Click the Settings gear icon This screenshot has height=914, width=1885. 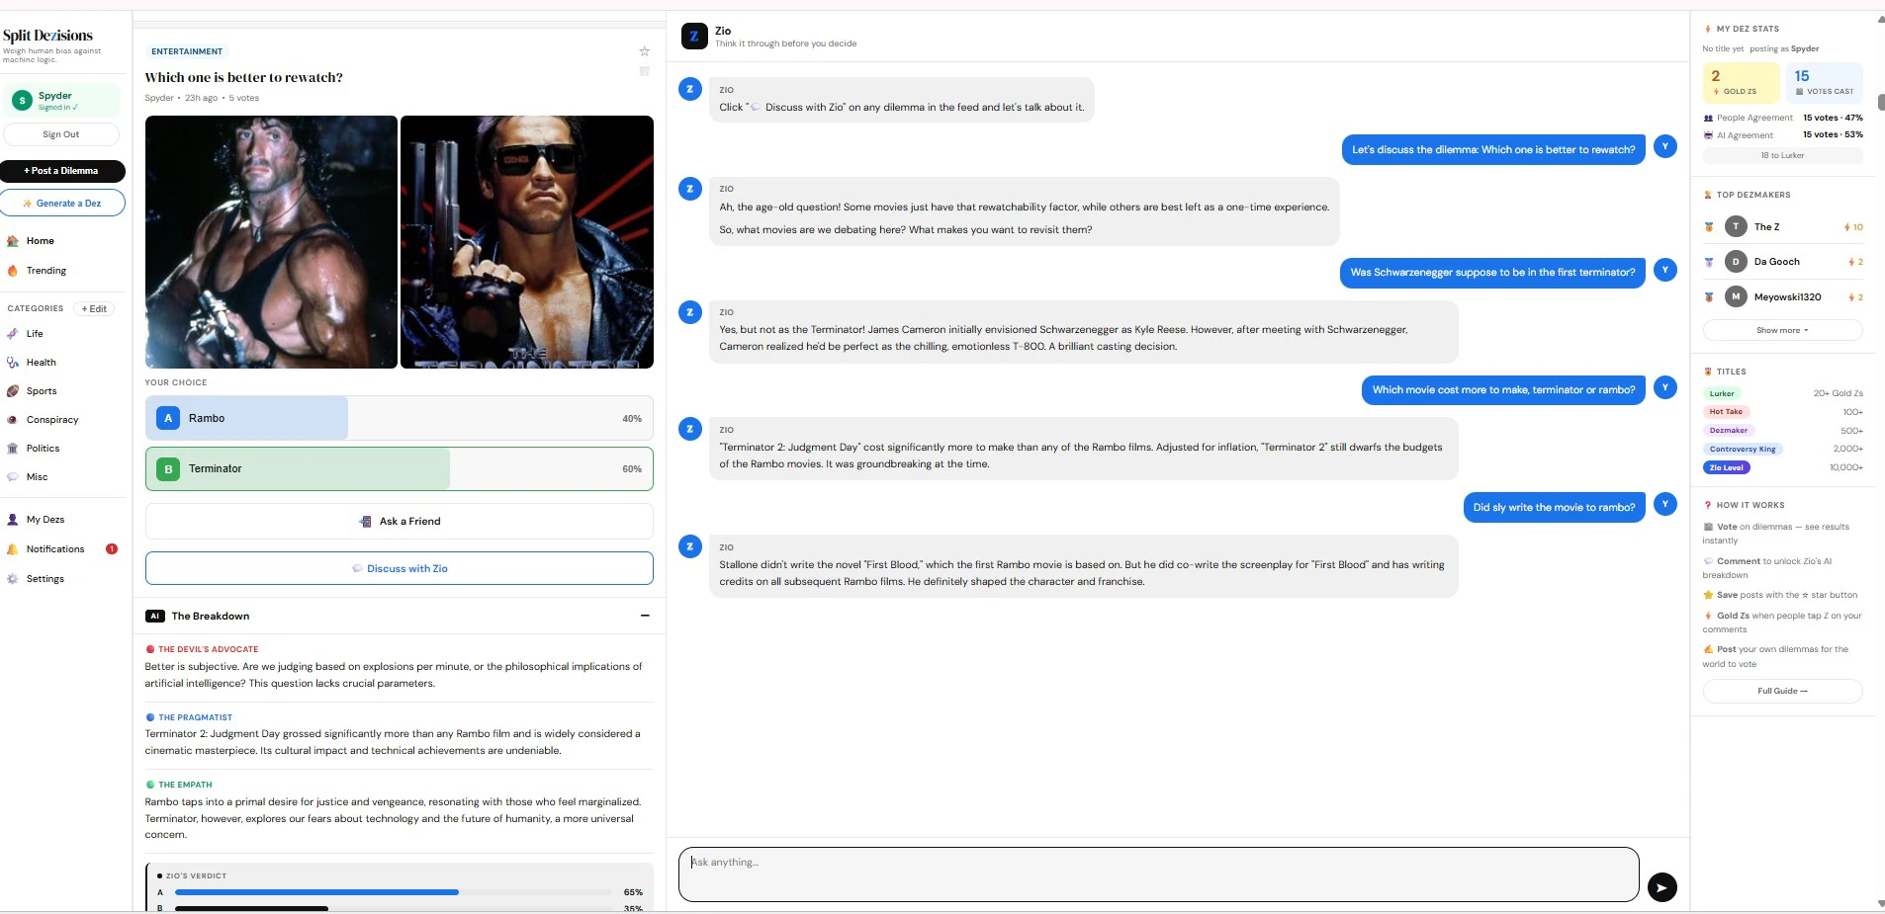point(13,579)
